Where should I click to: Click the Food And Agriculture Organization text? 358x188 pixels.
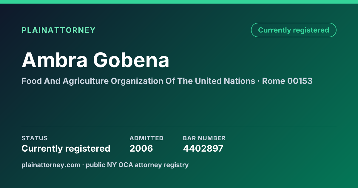138,81
